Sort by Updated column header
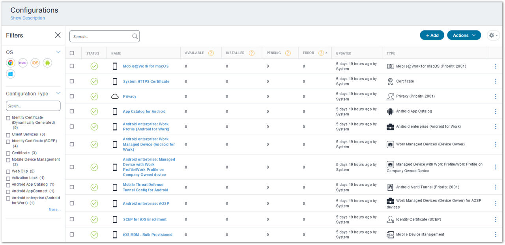The width and height of the screenshot is (505, 245). tap(344, 53)
